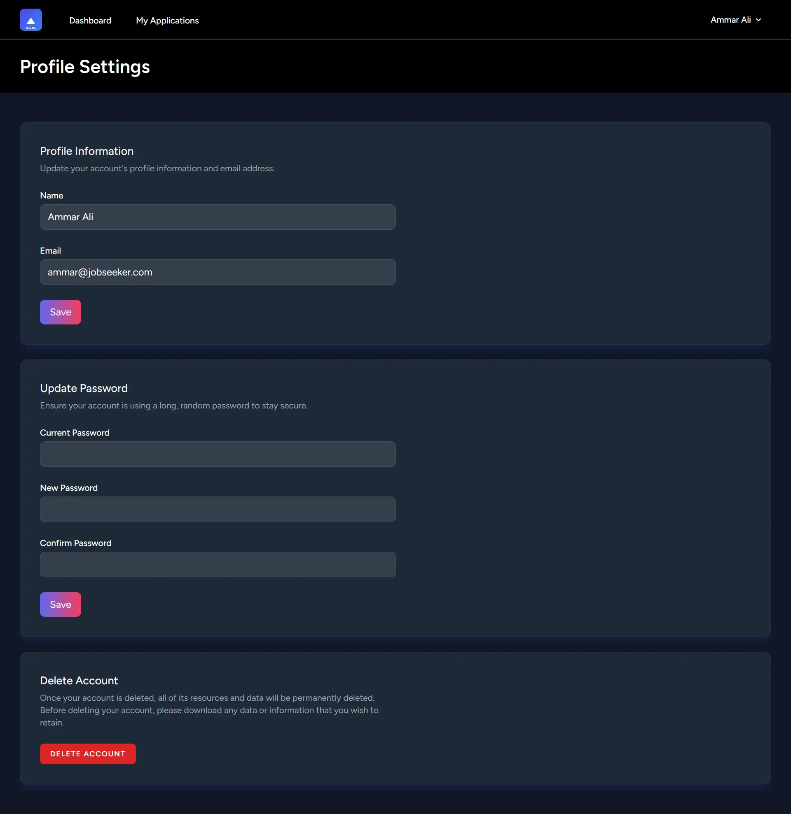This screenshot has width=791, height=814.
Task: Click the Email field label
Action: [50, 251]
